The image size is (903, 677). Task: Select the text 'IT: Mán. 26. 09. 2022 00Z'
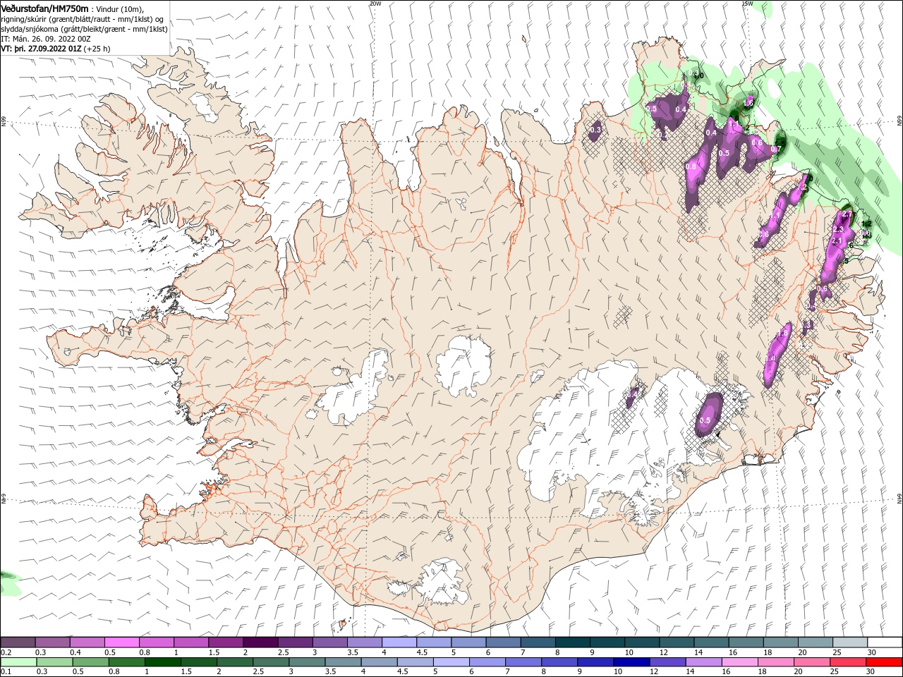[x=46, y=39]
